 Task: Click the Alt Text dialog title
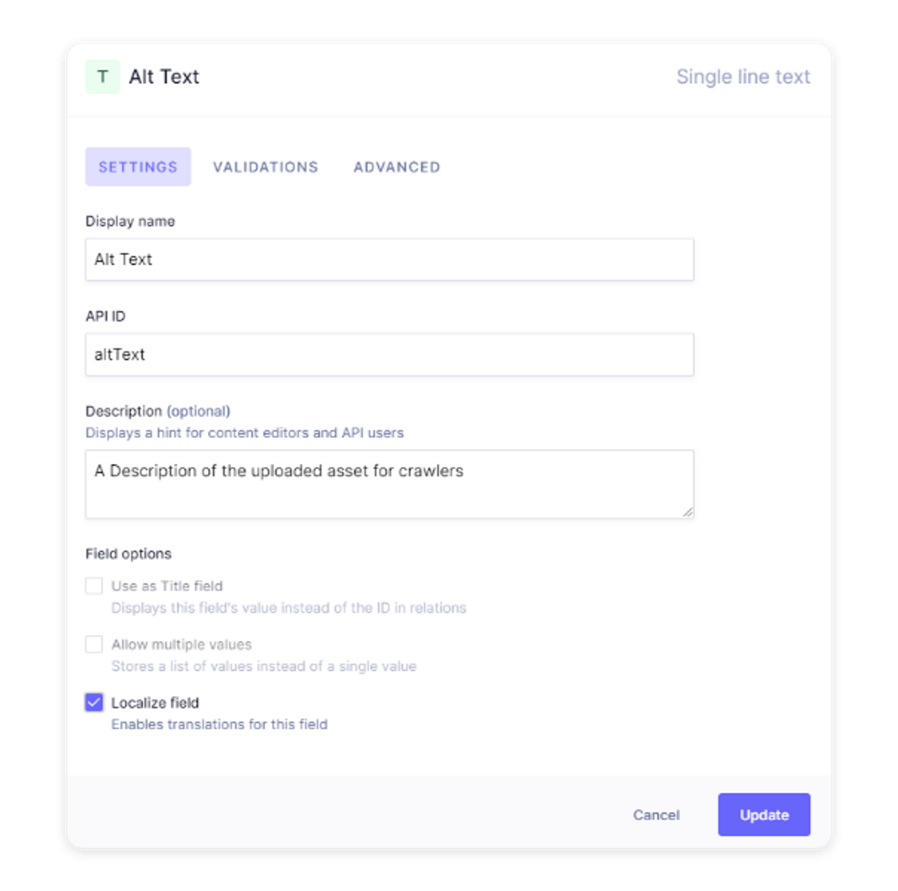pos(164,77)
